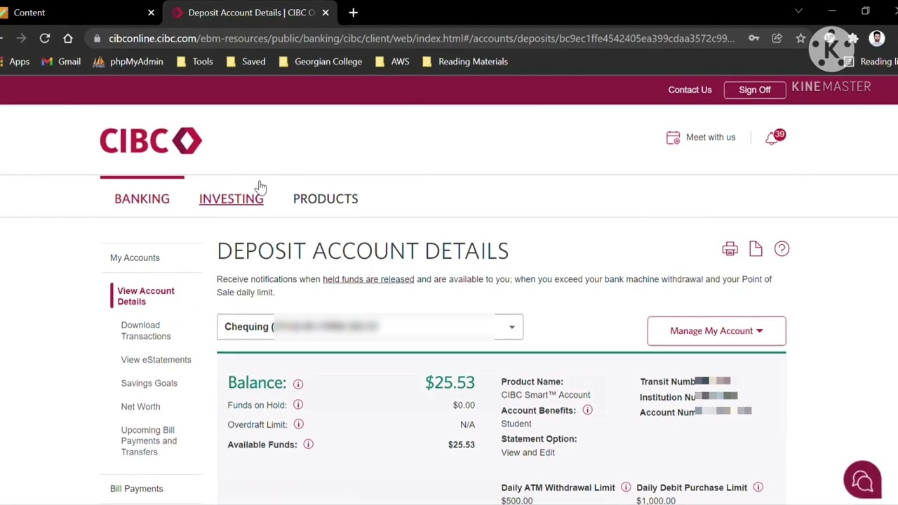Click the Daily Debit Purchase Limit info icon

point(758,487)
